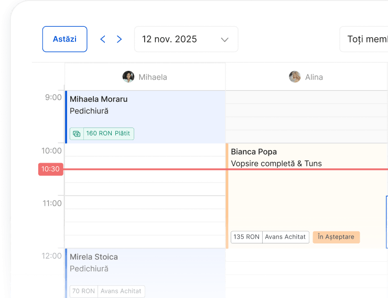
Task: Click Avans Achitat on Mirela Stoica booking
Action: (x=121, y=291)
